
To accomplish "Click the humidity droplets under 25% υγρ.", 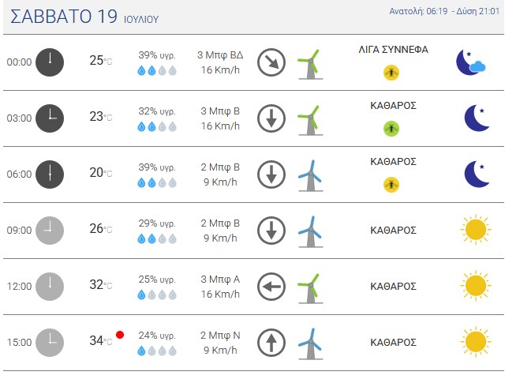I will point(157,295).
